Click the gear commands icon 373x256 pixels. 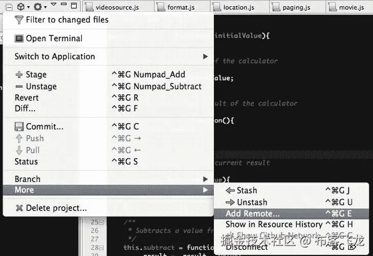(37, 7)
